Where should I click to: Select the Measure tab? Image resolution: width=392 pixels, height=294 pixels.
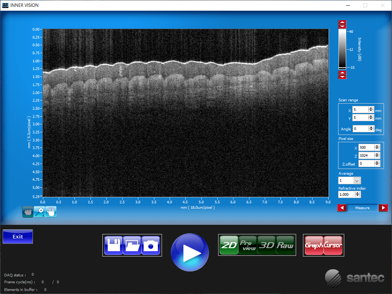click(x=362, y=208)
